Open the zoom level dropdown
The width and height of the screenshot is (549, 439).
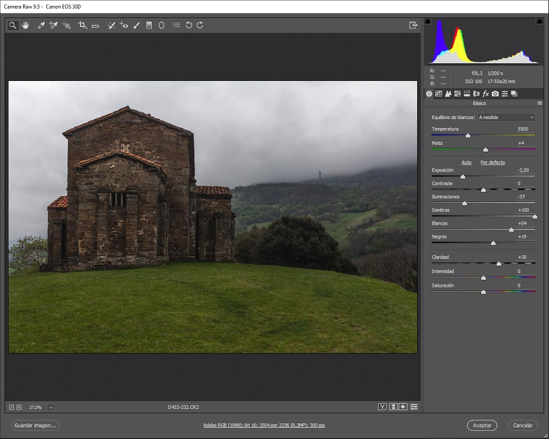coord(51,407)
